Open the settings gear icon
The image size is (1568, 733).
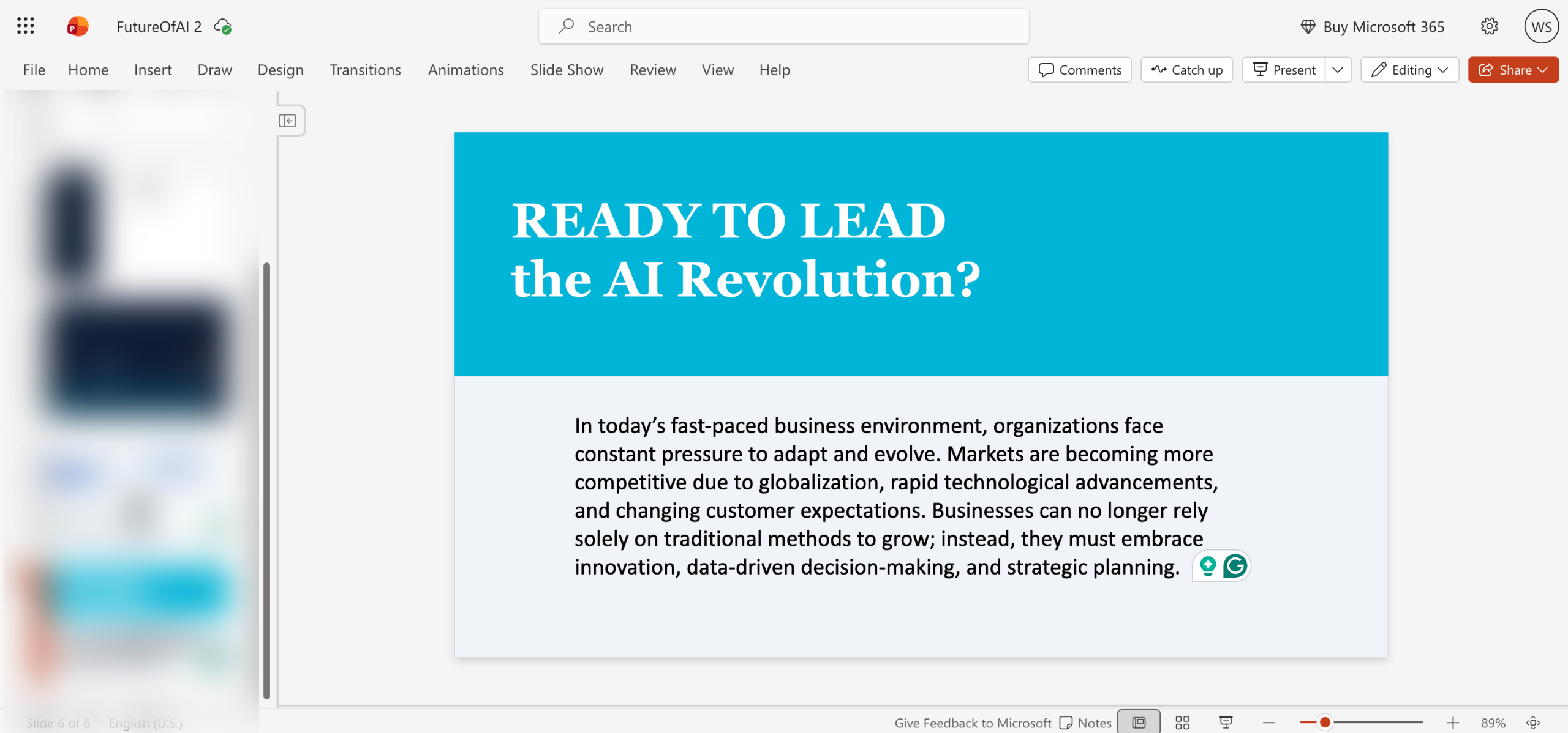tap(1489, 26)
